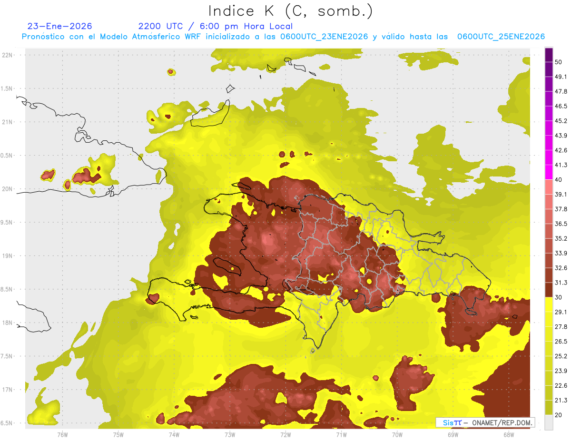Click the 'SisTT - ONAMET/REP.DOM.' credit box
Screen dimensions: 571x441
(x=485, y=422)
